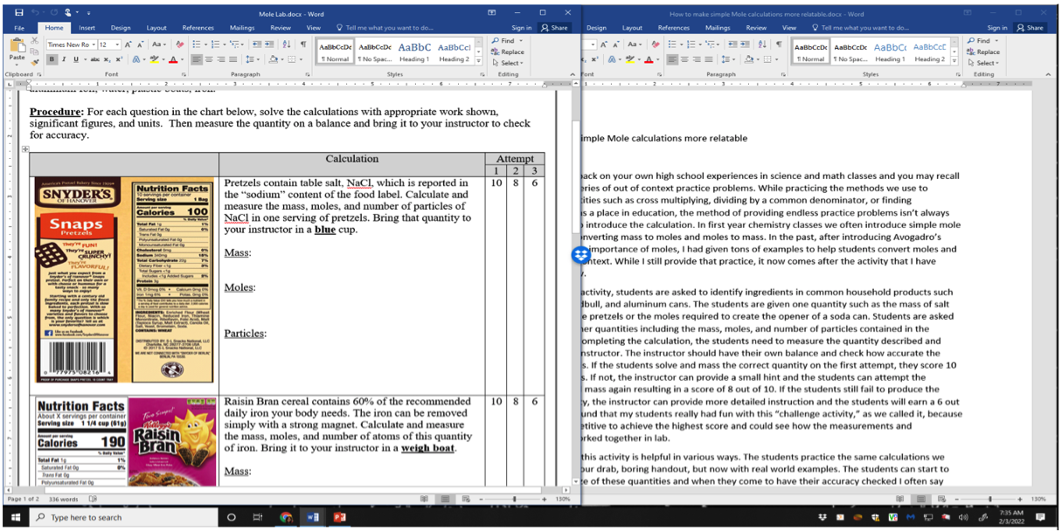Image resolution: width=1062 pixels, height=531 pixels.
Task: Select the Format Painter brush icon
Action: (36, 62)
